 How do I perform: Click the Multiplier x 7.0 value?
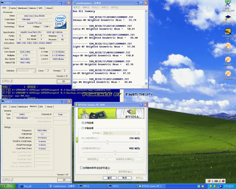tap(25, 55)
